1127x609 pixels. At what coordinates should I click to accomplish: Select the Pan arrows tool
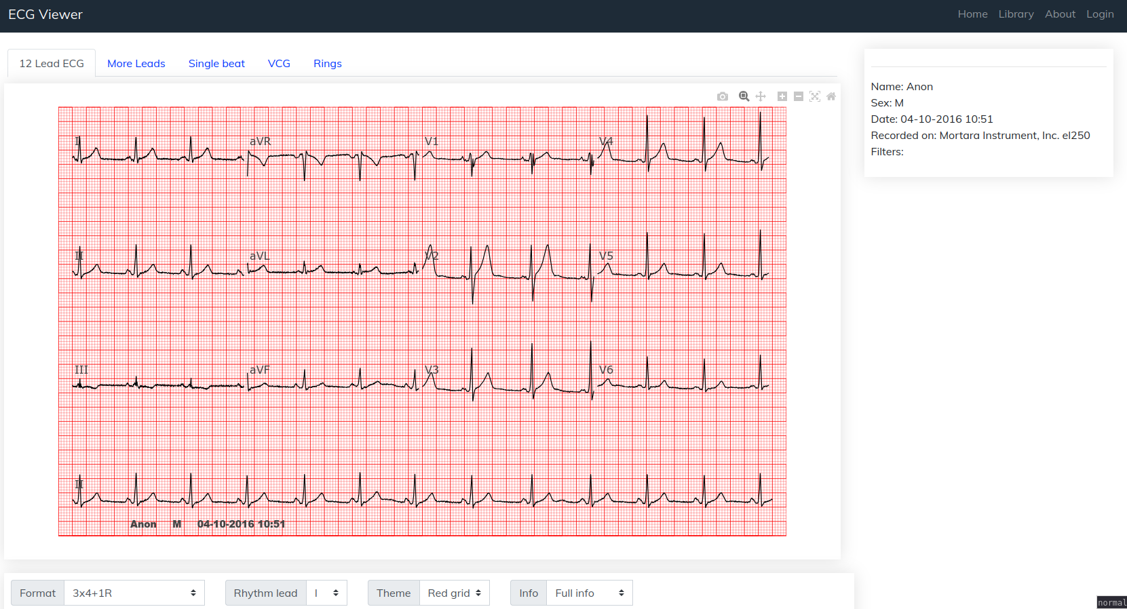[761, 96]
